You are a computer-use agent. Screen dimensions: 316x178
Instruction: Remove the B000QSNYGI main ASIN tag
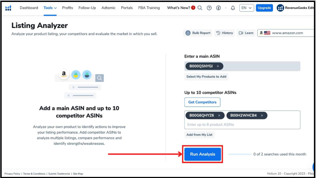(x=218, y=66)
